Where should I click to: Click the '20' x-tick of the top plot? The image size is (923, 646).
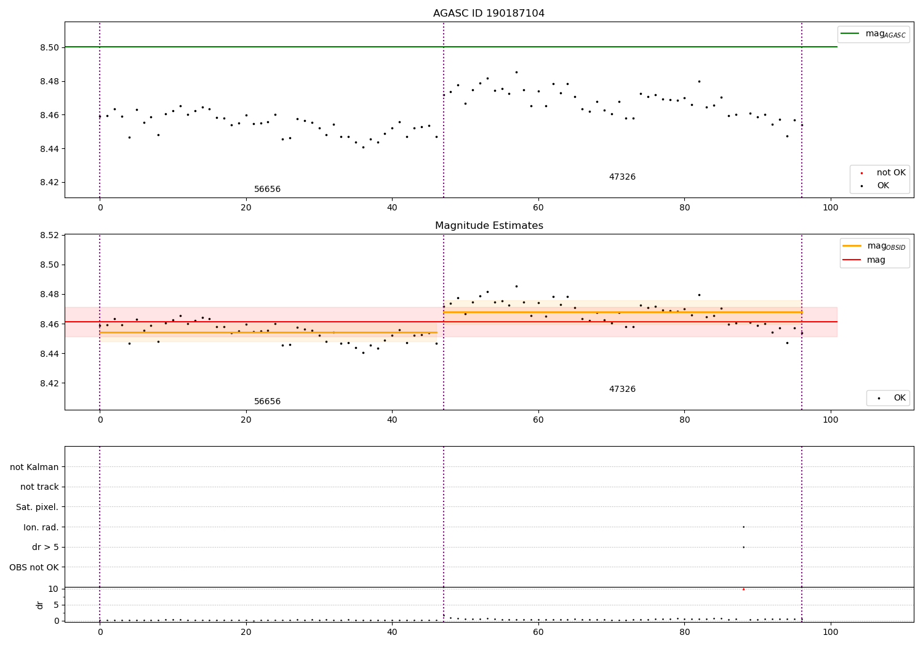coord(246,207)
